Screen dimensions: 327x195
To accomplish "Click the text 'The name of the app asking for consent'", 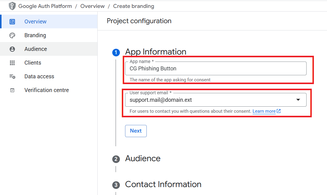I will coord(170,80).
